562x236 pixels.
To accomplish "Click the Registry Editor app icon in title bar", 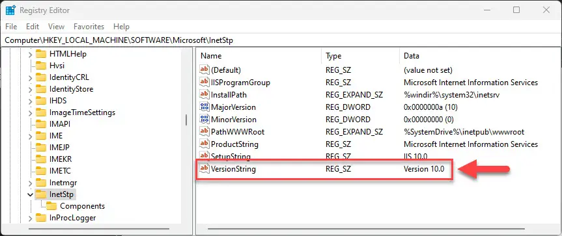I will pos(10,10).
